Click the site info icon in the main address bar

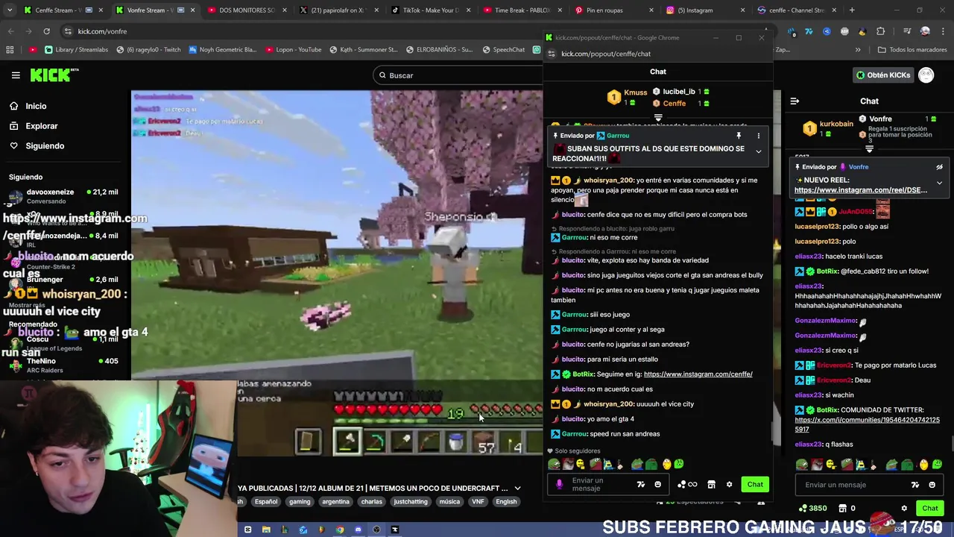click(68, 31)
